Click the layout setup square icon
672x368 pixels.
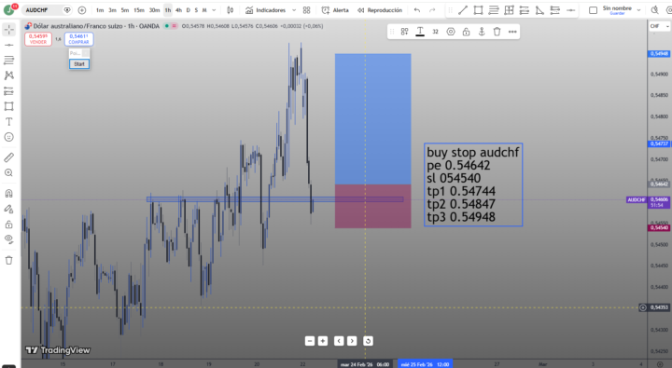[594, 10]
